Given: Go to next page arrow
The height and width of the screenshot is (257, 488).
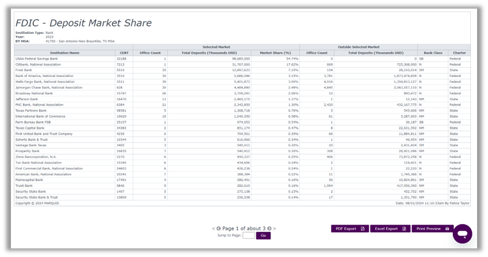Looking at the screenshot, I should (x=268, y=228).
